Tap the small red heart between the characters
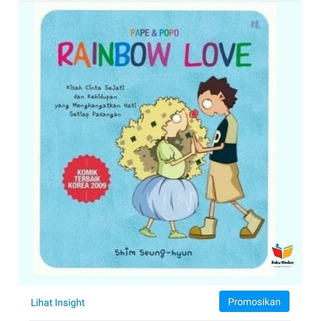 pos(194,114)
